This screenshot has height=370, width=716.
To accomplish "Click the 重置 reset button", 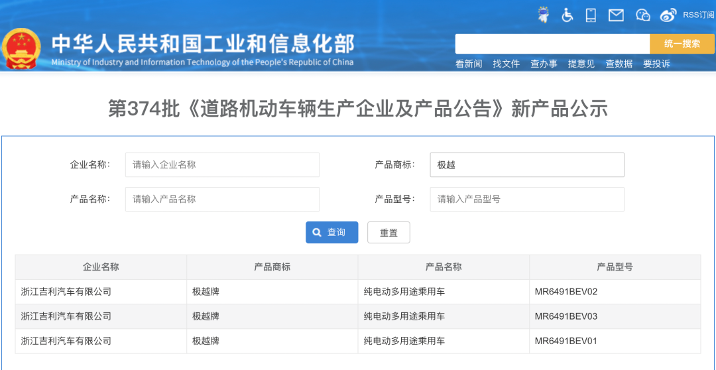I will (388, 233).
